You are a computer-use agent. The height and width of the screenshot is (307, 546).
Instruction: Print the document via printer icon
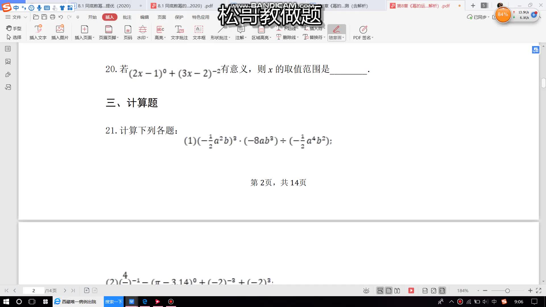tap(52, 17)
